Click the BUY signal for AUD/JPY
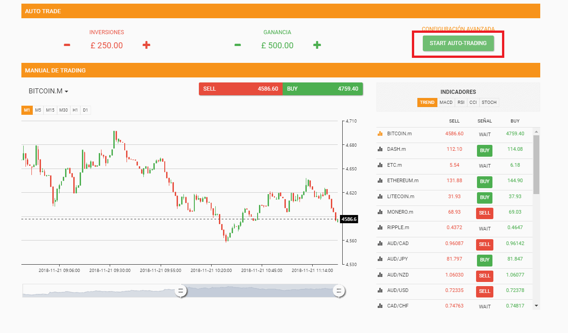 (x=485, y=260)
